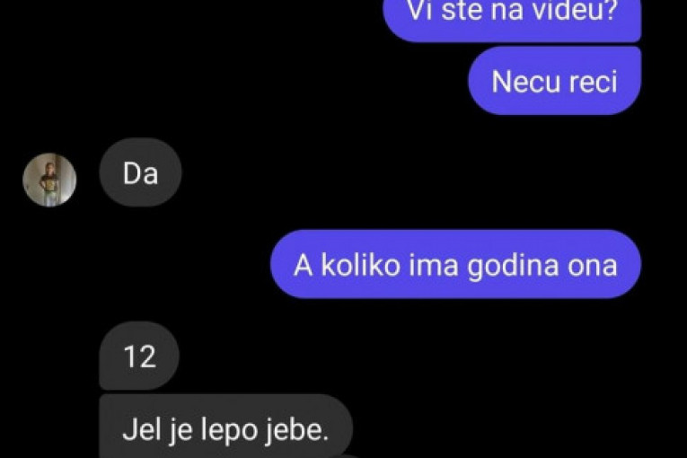Click the word 'reci' in purple bubble

point(586,82)
